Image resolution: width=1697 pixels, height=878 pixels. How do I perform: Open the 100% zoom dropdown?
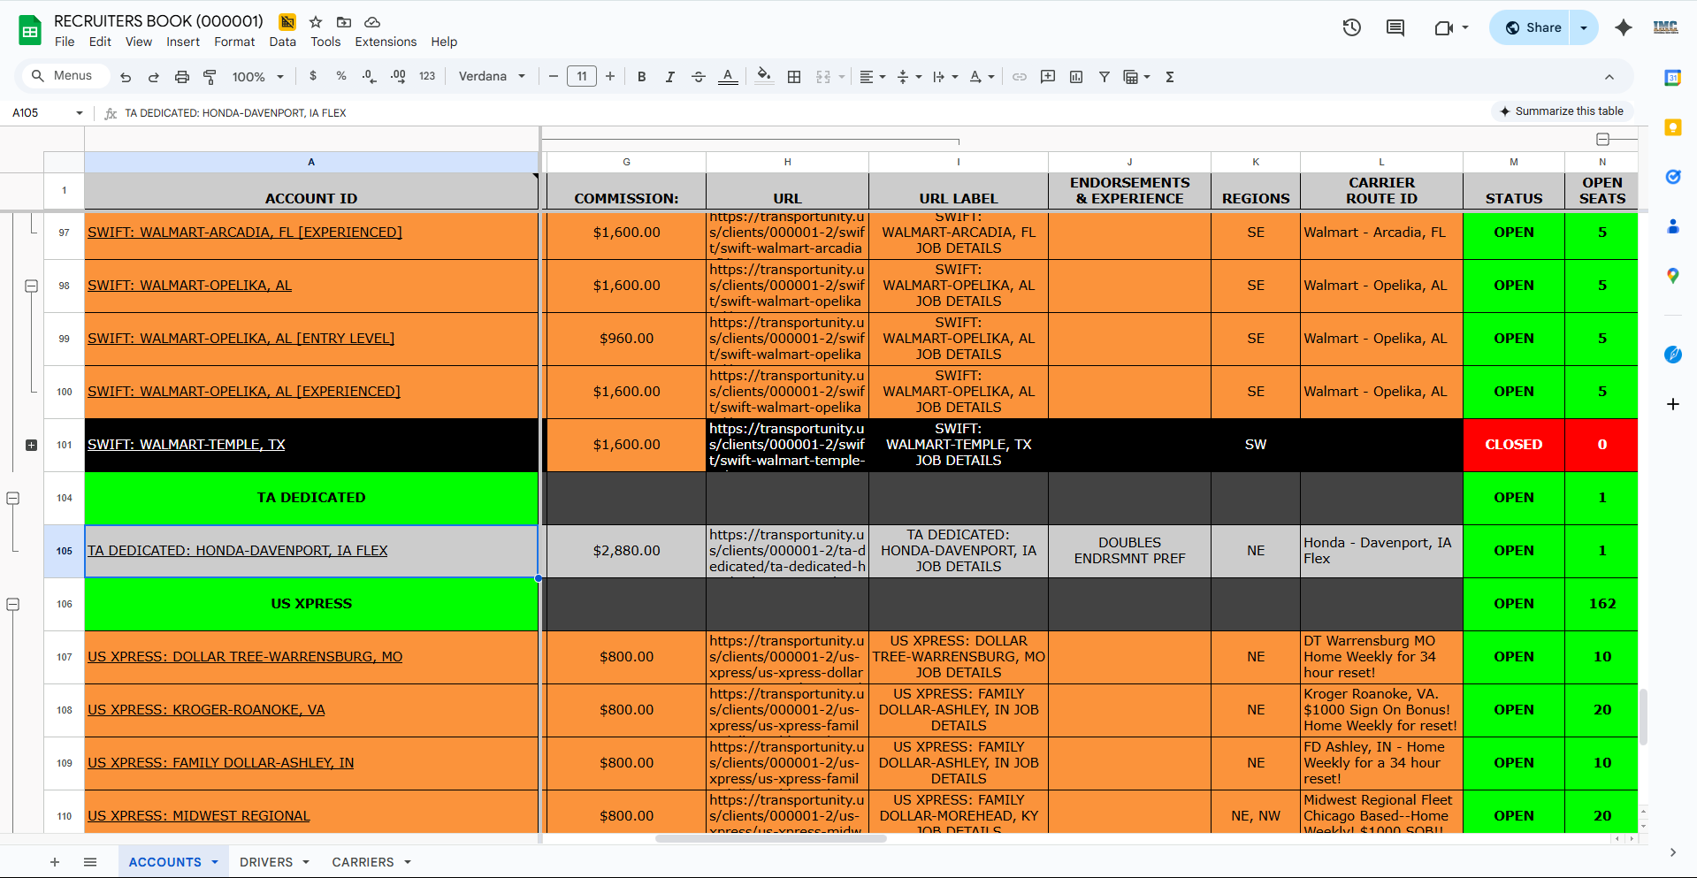point(257,77)
